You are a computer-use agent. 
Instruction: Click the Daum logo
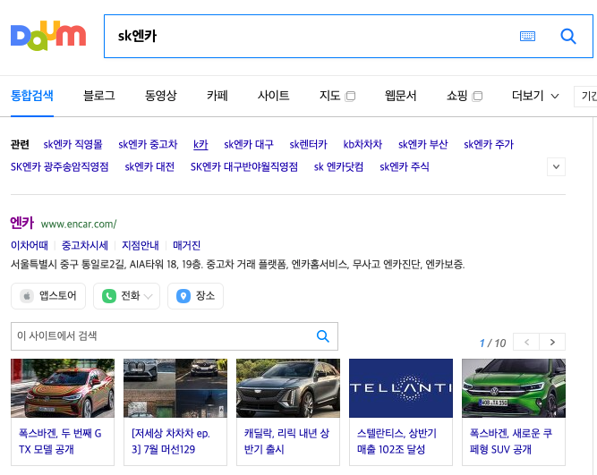point(48,36)
